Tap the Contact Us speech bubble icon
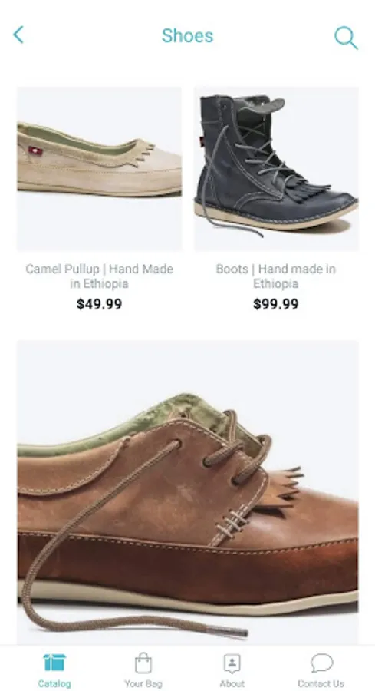The width and height of the screenshot is (375, 691). coord(321,663)
